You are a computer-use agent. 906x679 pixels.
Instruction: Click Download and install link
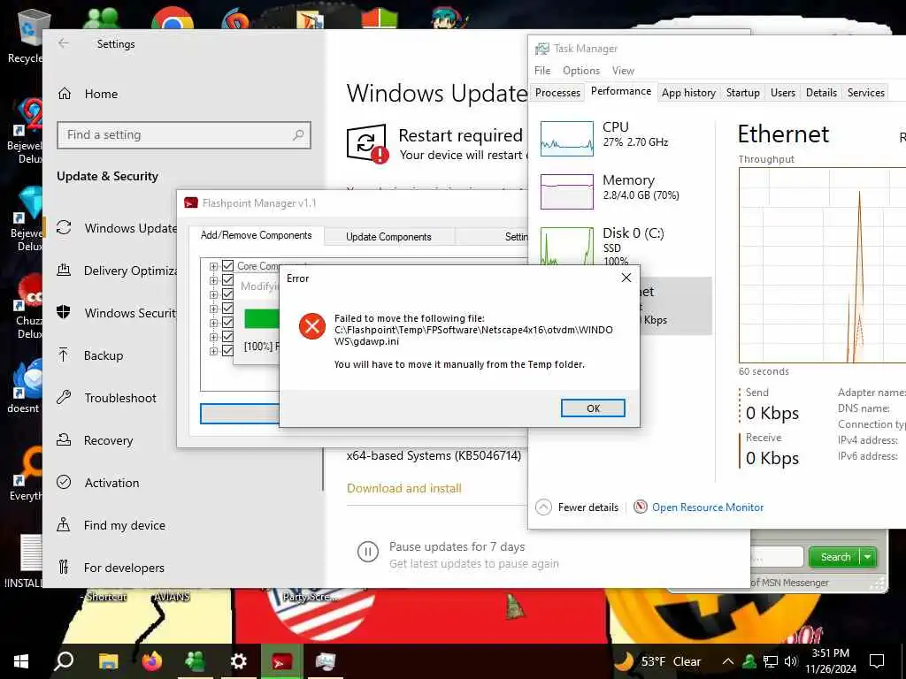pyautogui.click(x=403, y=488)
